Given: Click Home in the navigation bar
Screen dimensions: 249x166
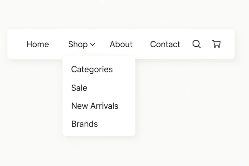Looking at the screenshot, I should [x=38, y=44].
